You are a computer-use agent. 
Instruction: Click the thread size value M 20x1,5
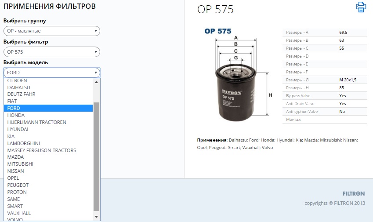click(348, 80)
